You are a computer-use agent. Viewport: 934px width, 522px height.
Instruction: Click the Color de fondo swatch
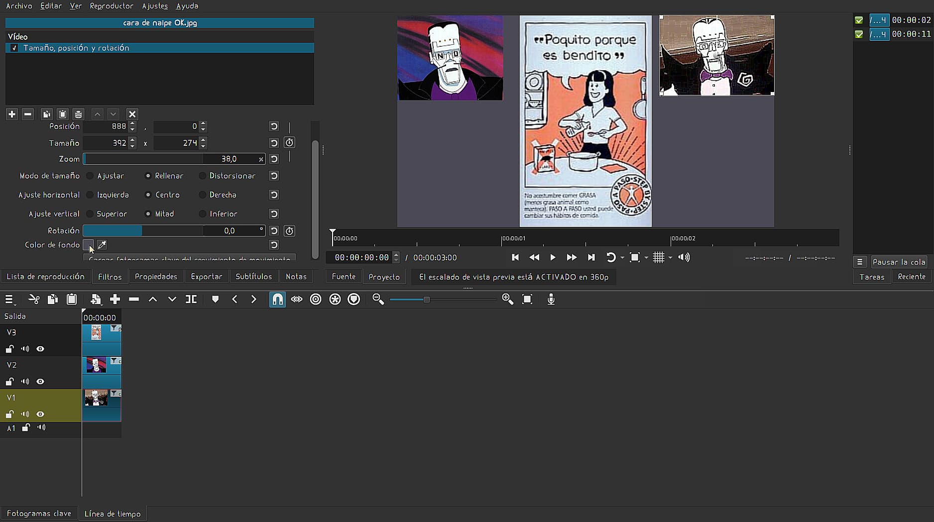(x=88, y=245)
